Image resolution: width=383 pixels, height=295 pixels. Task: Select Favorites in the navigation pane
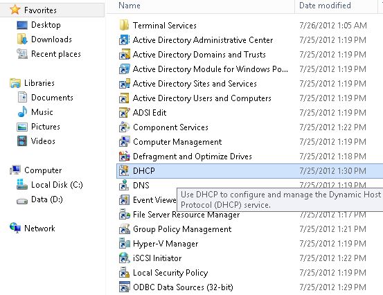(x=40, y=10)
